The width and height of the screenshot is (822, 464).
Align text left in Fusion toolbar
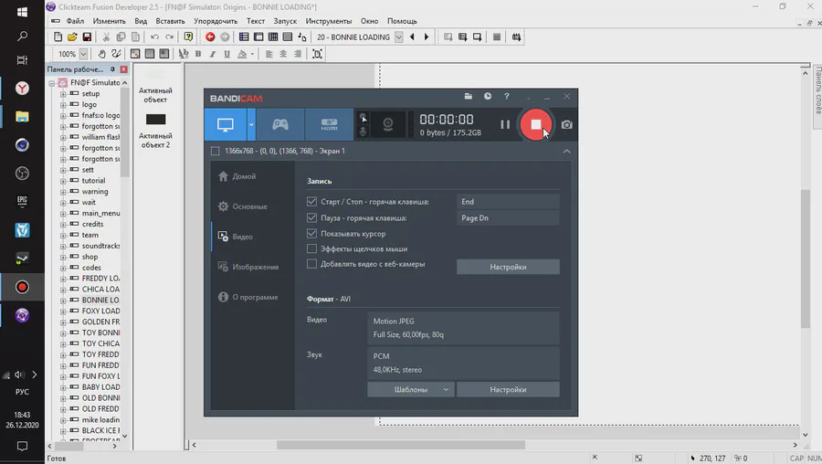[269, 54]
